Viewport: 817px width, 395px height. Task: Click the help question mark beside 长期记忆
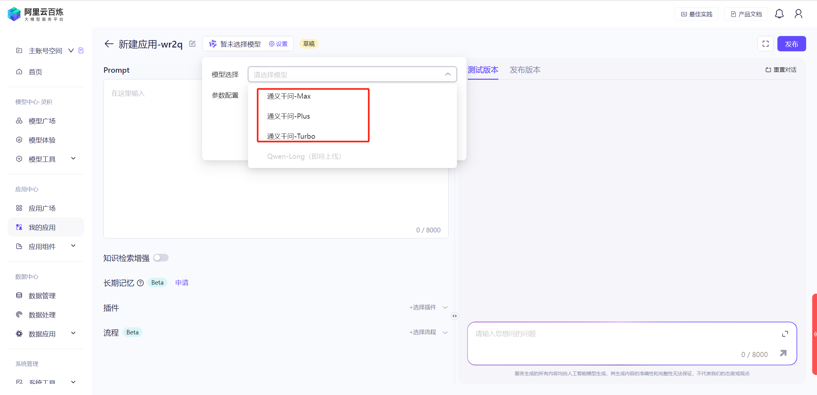140,283
